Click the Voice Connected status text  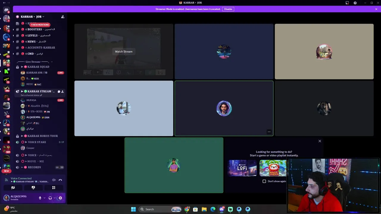[21, 178]
